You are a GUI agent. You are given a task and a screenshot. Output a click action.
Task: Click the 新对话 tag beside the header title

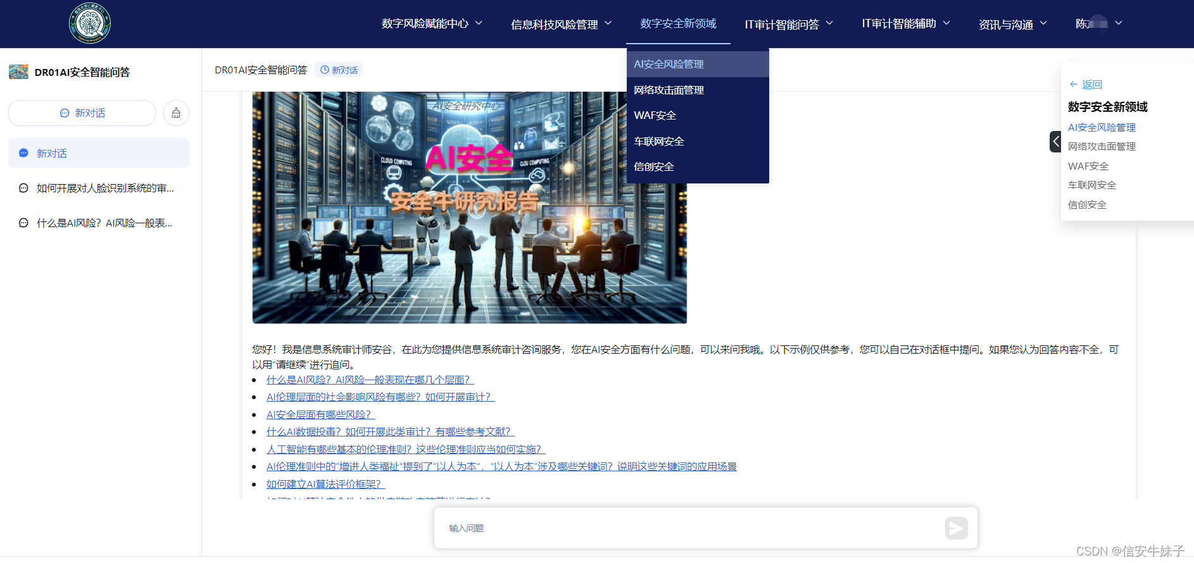tap(339, 70)
